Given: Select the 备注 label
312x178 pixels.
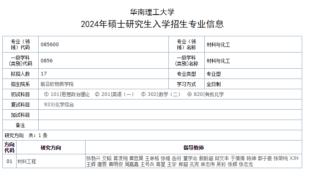Looking at the screenshot, I should click(x=20, y=125).
